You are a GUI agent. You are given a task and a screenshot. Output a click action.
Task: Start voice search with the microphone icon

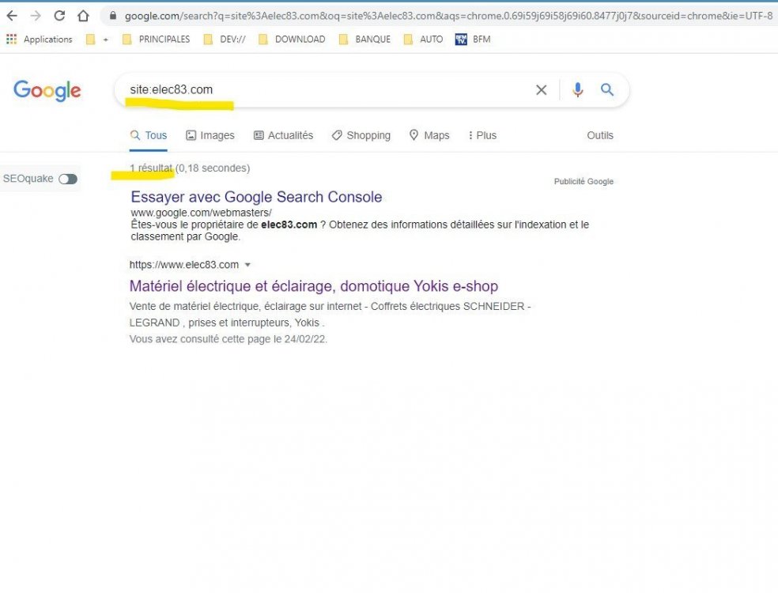[577, 90]
